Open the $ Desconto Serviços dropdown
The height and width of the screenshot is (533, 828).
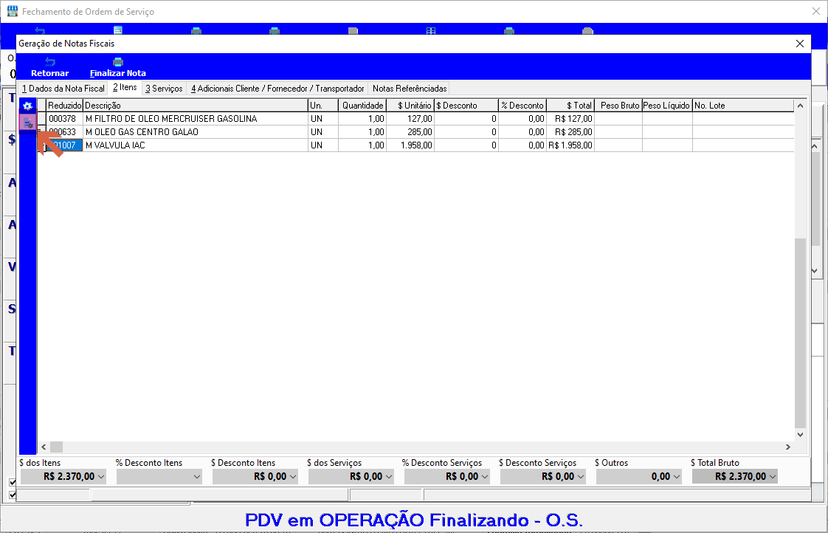tap(581, 476)
